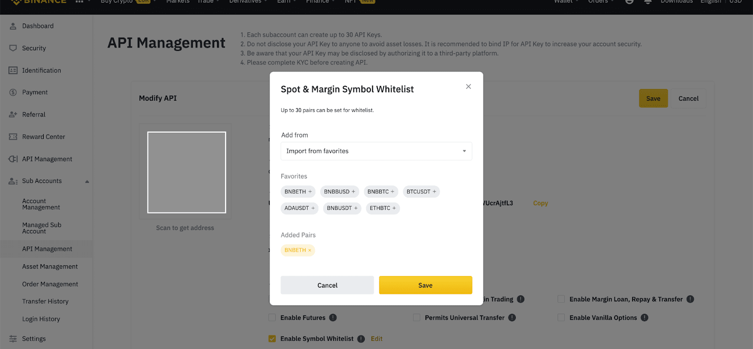Open Managed Sub Account
Image resolution: width=753 pixels, height=349 pixels.
click(41, 228)
